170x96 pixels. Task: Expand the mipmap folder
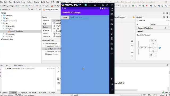pyautogui.click(x=4, y=34)
